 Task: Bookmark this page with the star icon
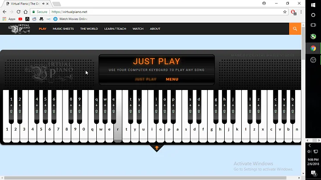[x=285, y=12]
